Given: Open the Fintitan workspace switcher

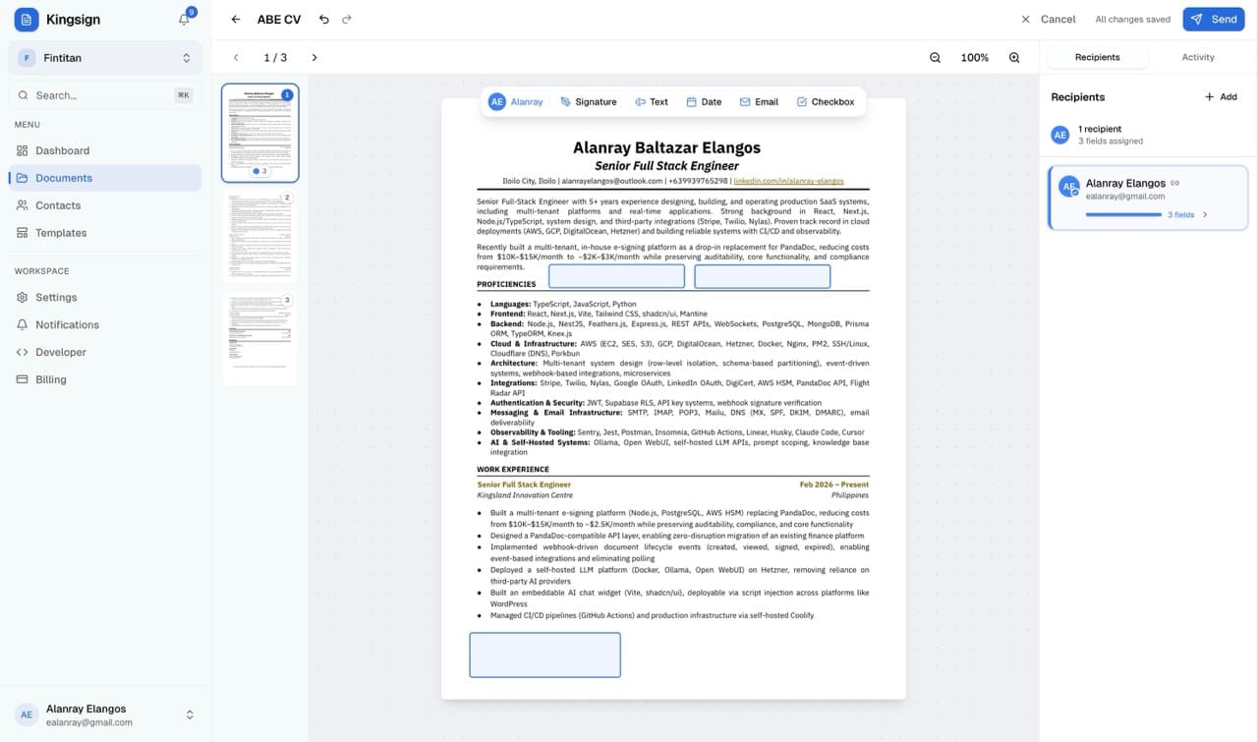Looking at the screenshot, I should (104, 57).
